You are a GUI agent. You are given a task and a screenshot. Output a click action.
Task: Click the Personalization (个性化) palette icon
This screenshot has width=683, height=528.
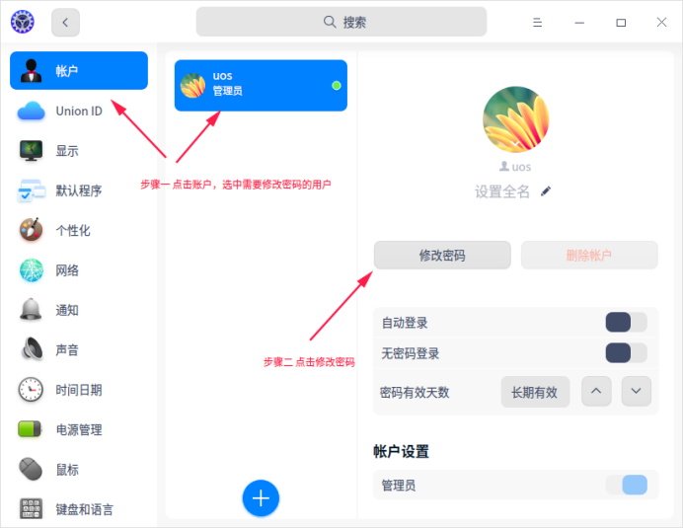pos(31,230)
